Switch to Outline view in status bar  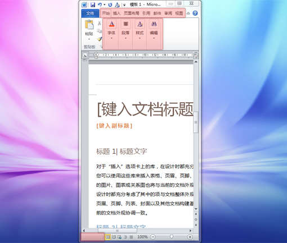click(x=125, y=237)
